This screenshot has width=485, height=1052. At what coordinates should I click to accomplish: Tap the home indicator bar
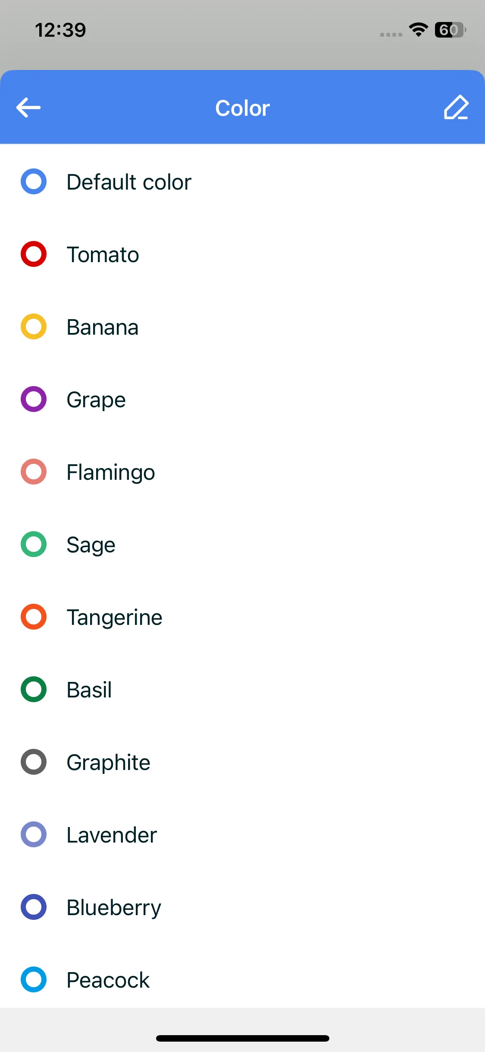[242, 1038]
